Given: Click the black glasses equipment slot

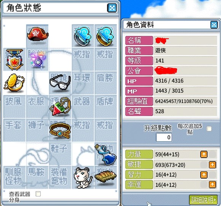Looking at the screenshot, I should pos(60,82).
